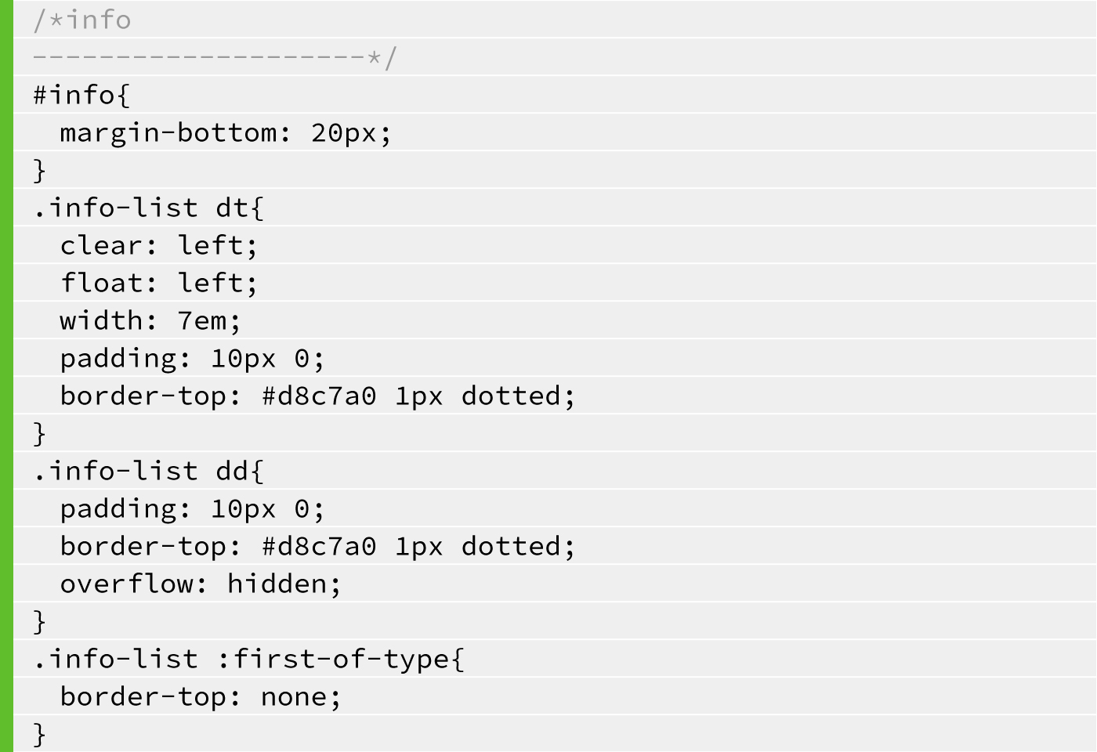Screen dimensions: 1097x752
Task: Click the width: 7em declaration
Action: point(150,320)
